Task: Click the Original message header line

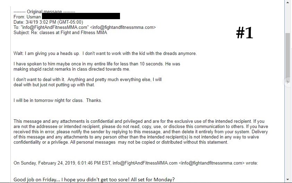Action: point(44,12)
